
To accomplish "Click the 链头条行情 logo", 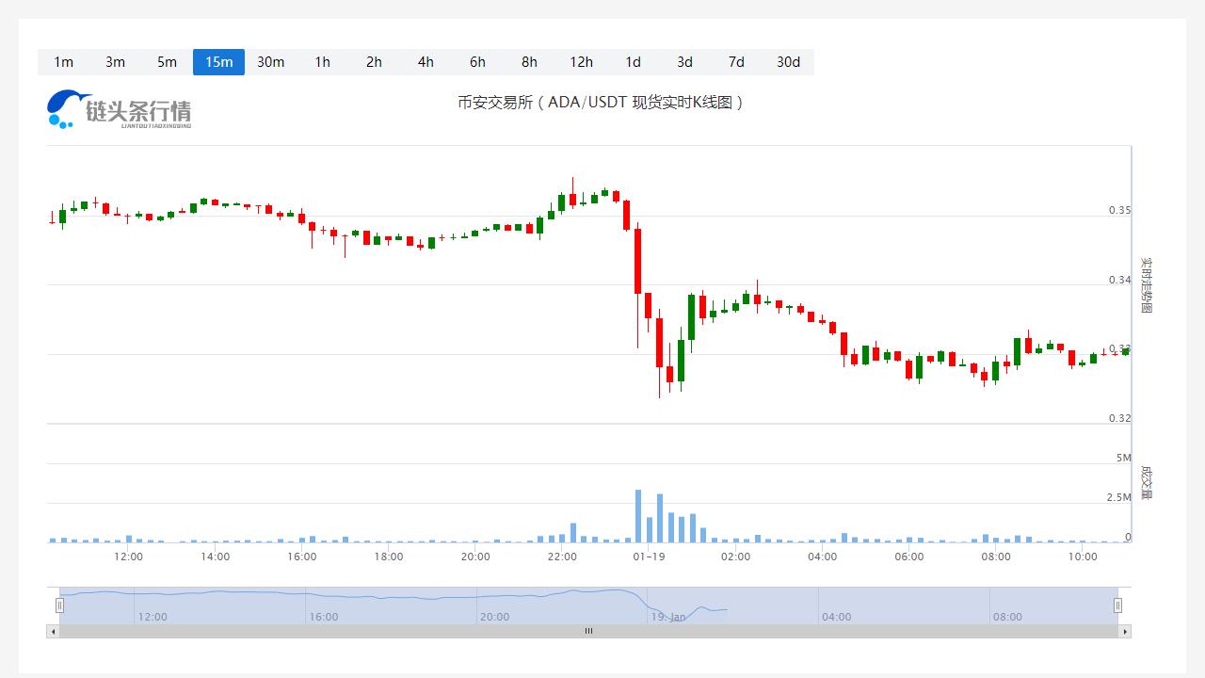I will pos(120,109).
